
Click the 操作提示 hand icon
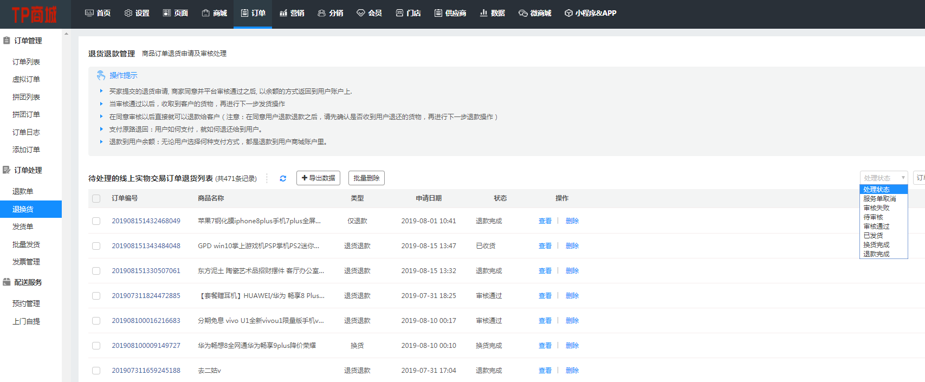[x=101, y=75]
